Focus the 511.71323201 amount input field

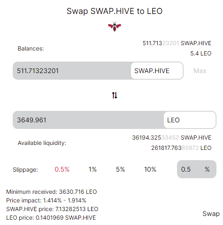72,71
